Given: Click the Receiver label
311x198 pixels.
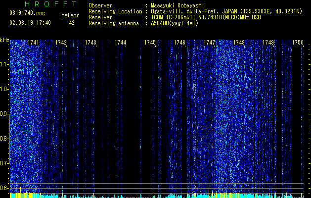Looking at the screenshot, I should [100, 17].
